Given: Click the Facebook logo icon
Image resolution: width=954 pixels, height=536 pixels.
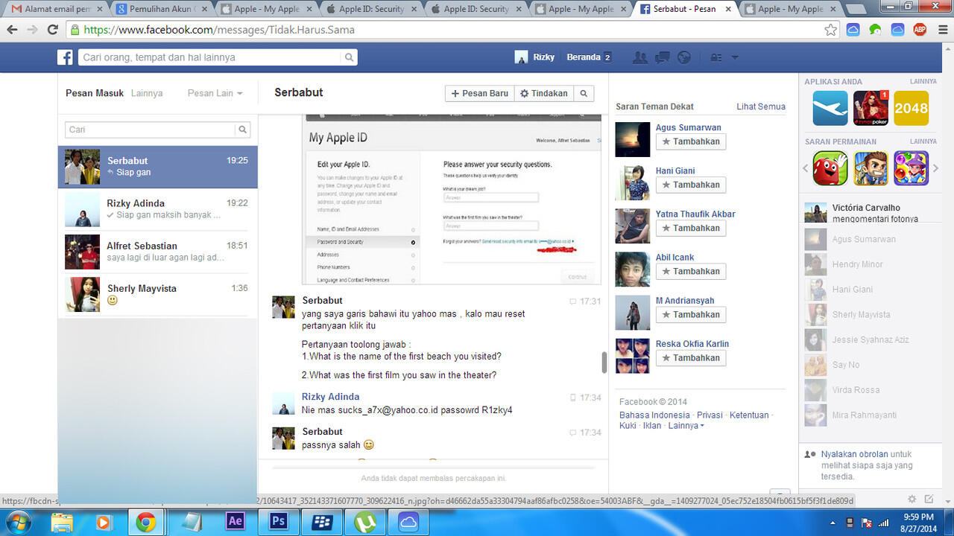Looking at the screenshot, I should coord(65,57).
